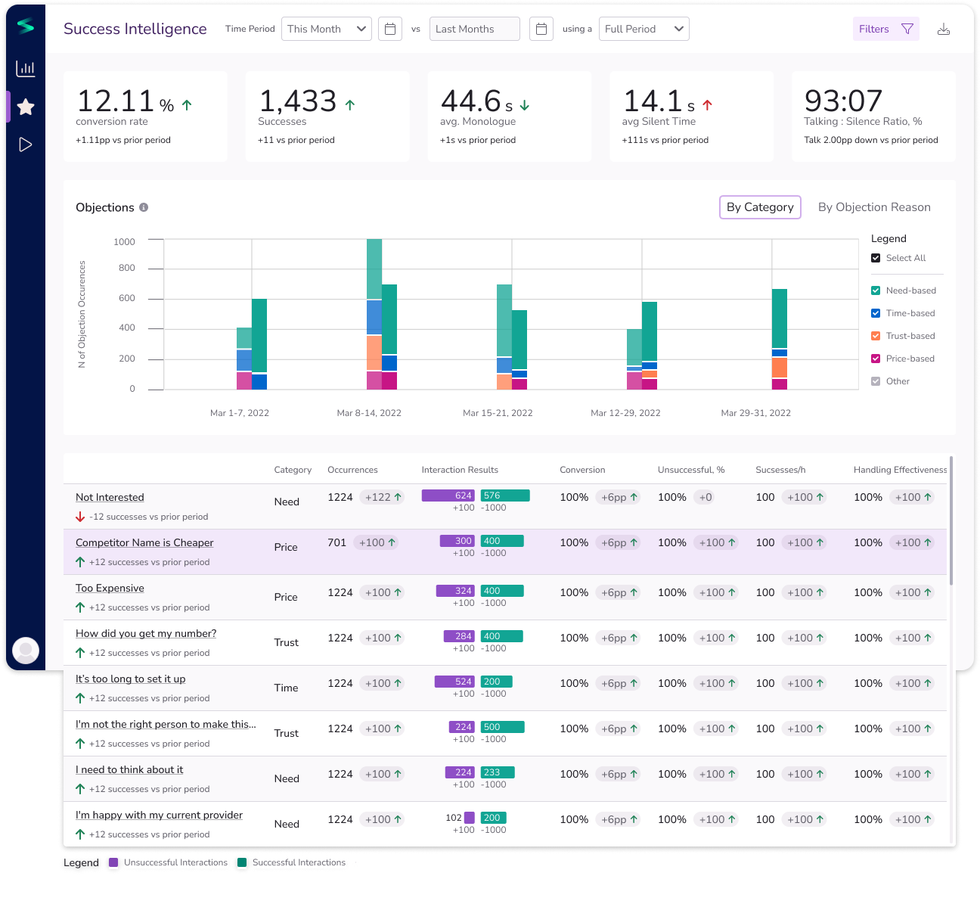The image size is (980, 907).
Task: Click the Last Months comparison field
Action: 475,29
